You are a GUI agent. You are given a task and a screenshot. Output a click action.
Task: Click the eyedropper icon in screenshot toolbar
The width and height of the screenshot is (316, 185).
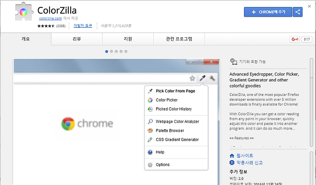point(202,78)
